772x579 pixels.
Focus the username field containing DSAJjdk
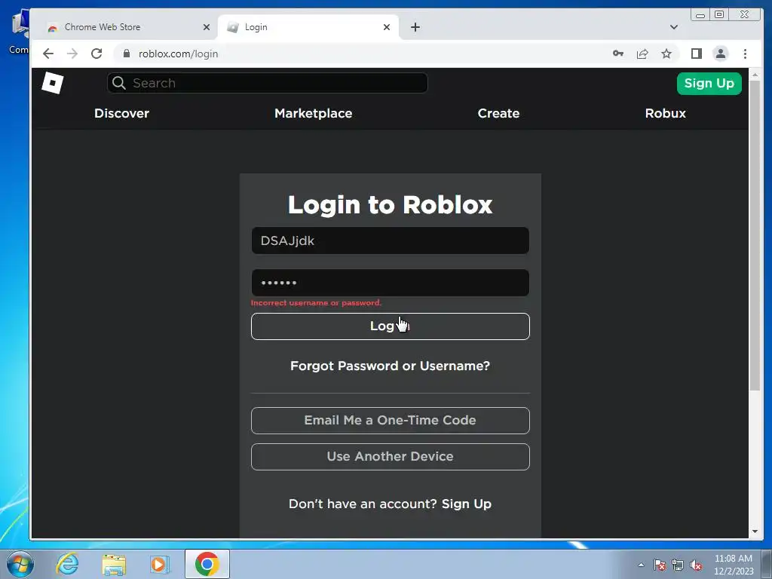click(390, 240)
